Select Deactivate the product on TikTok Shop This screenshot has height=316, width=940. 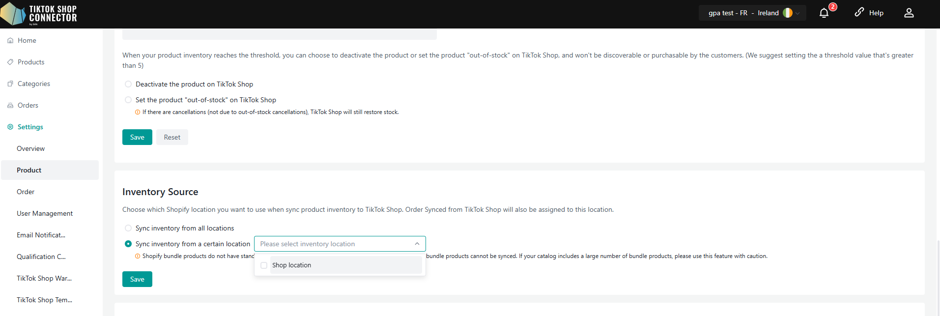[x=128, y=84]
